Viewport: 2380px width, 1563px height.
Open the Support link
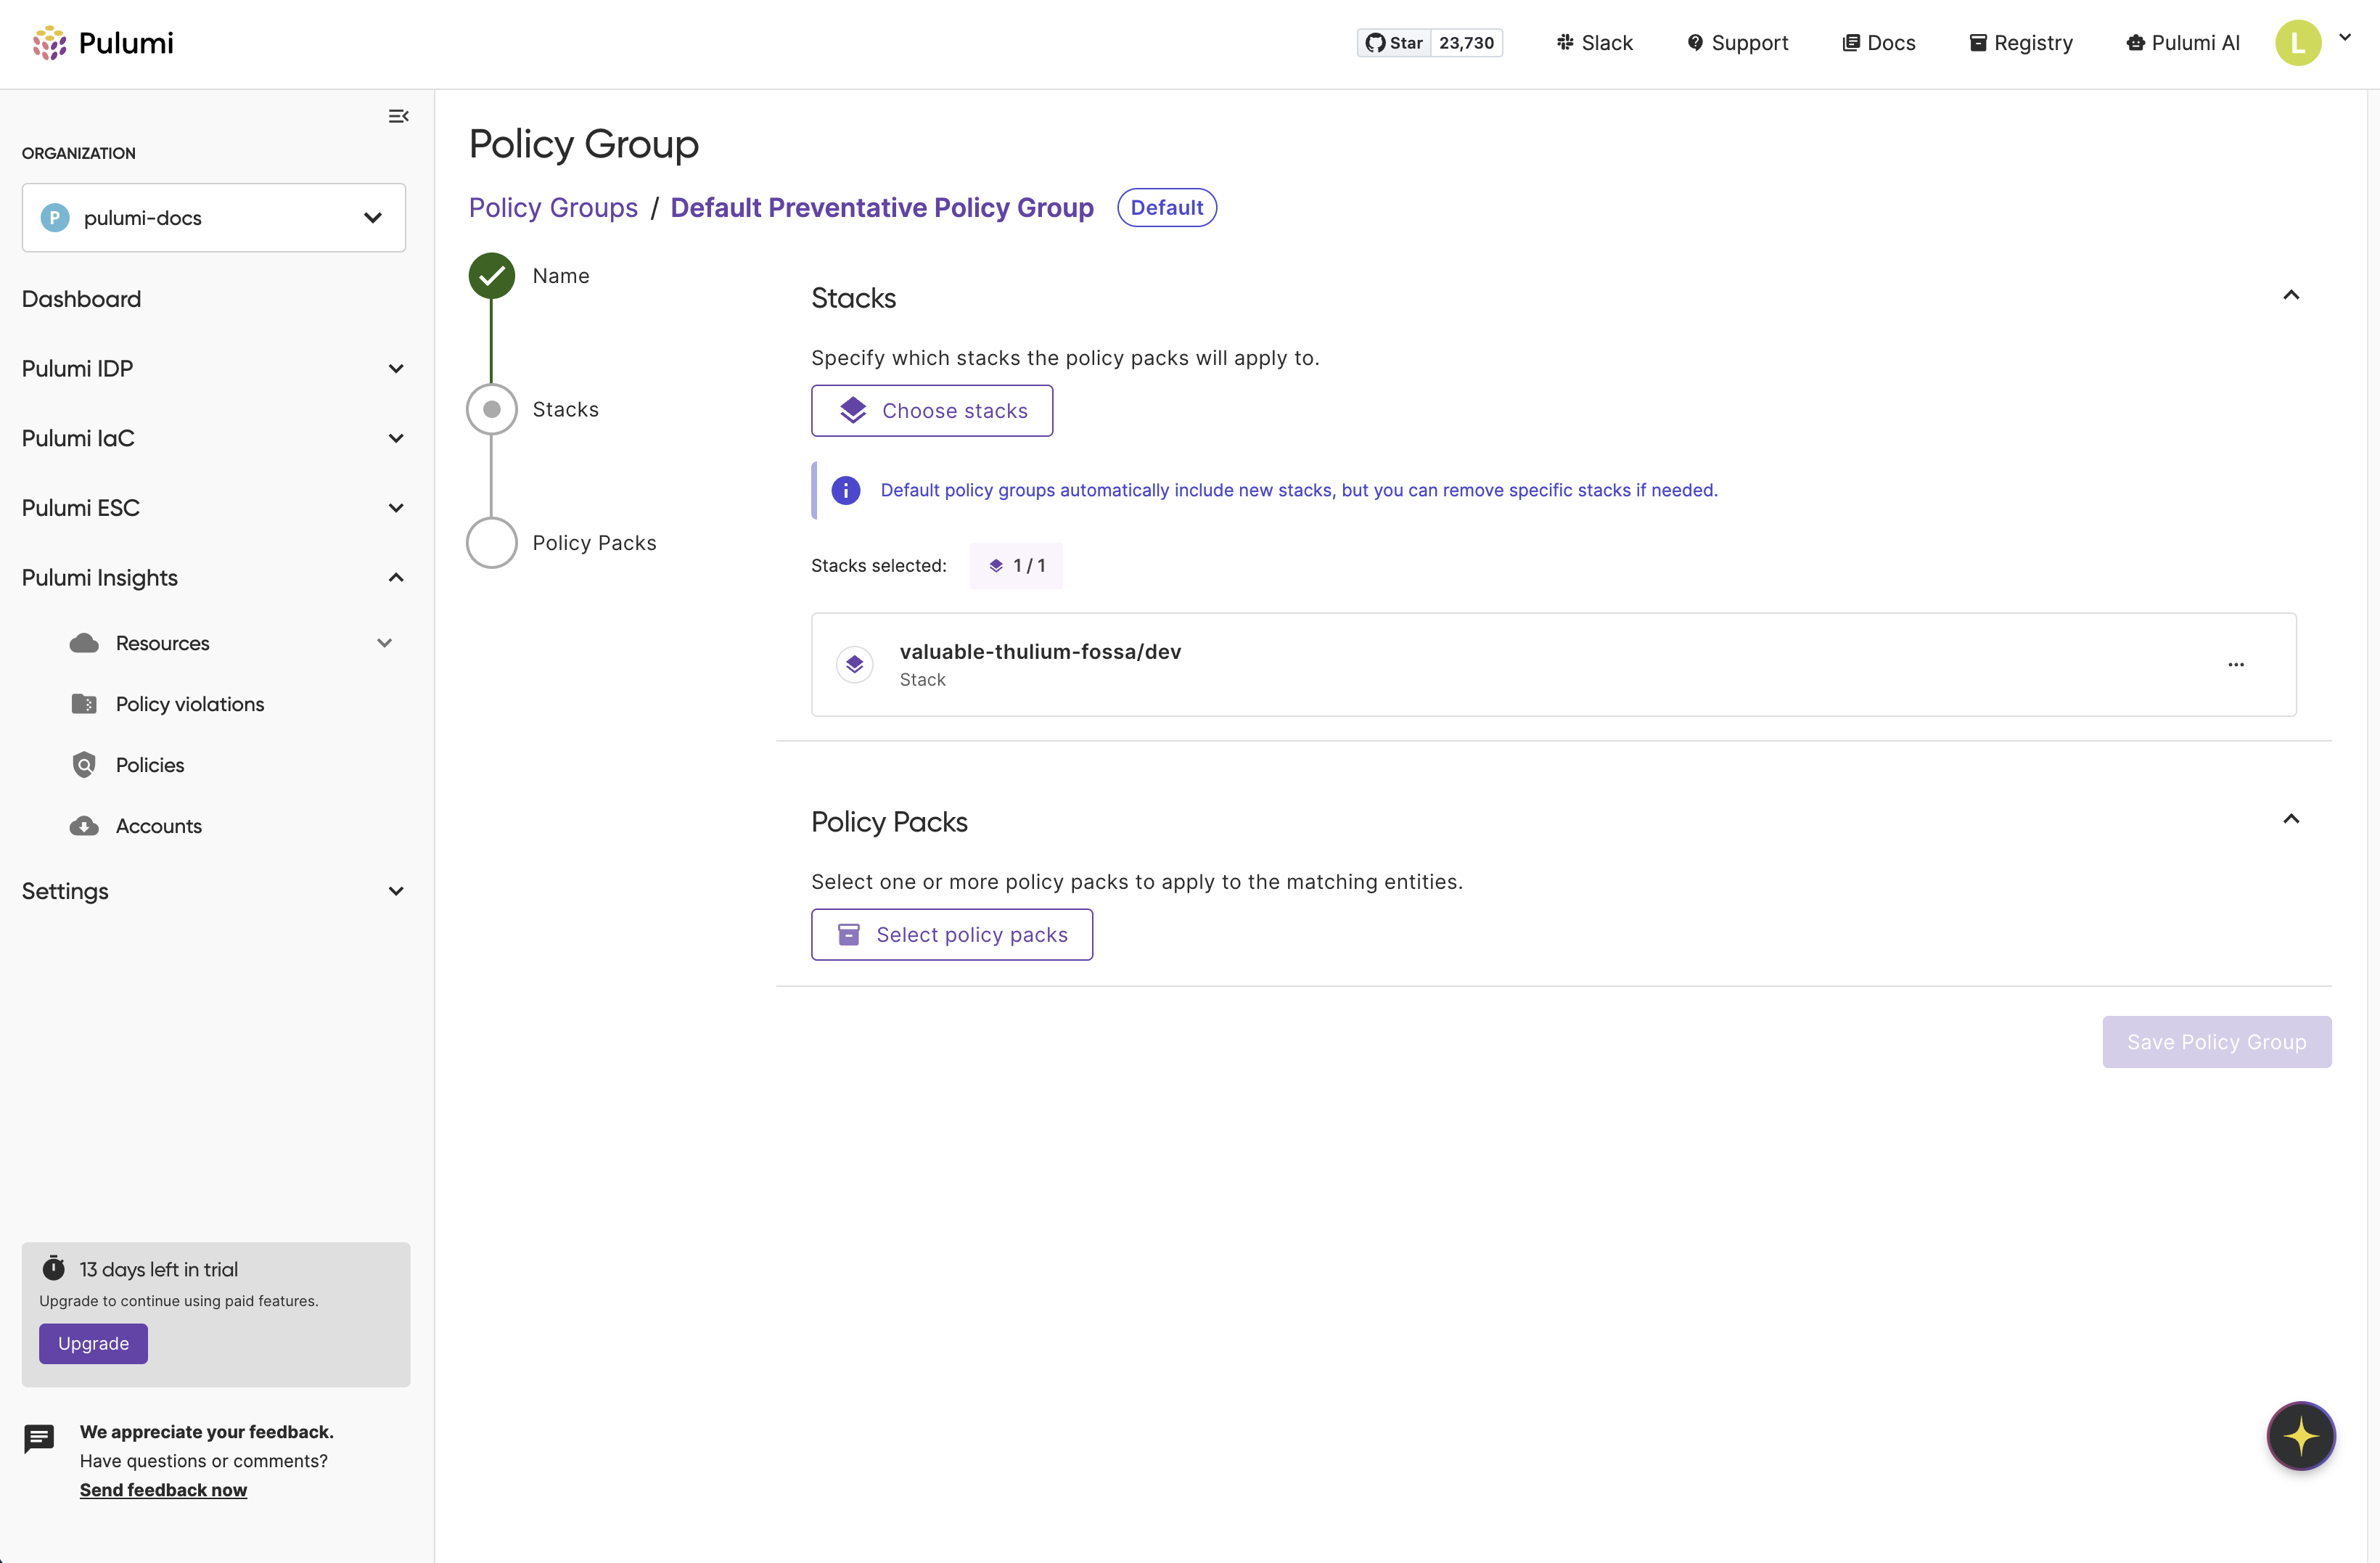click(x=1738, y=43)
